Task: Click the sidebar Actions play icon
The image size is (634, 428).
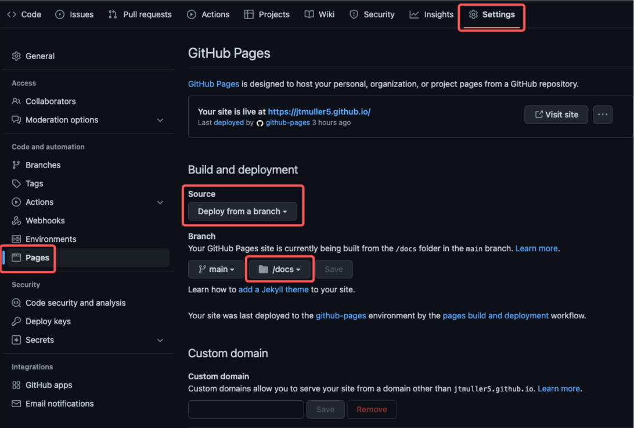Action: point(16,202)
